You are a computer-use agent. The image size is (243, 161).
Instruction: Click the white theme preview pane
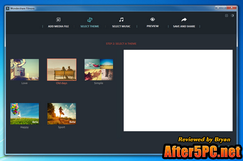(178, 90)
